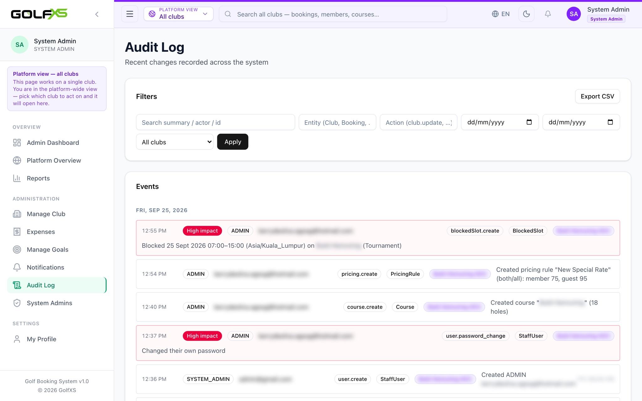The image size is (642, 401).
Task: Go to Manage Goals
Action: (x=57, y=250)
